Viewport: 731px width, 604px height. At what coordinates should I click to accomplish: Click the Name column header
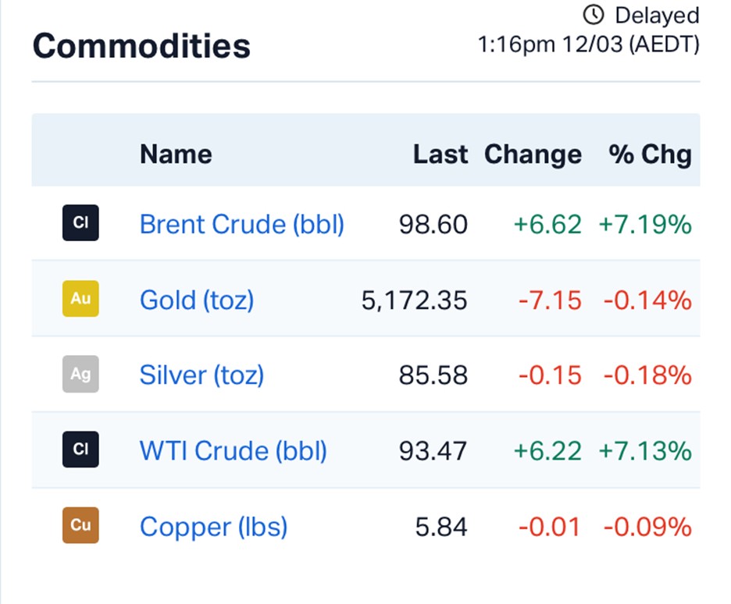[176, 154]
